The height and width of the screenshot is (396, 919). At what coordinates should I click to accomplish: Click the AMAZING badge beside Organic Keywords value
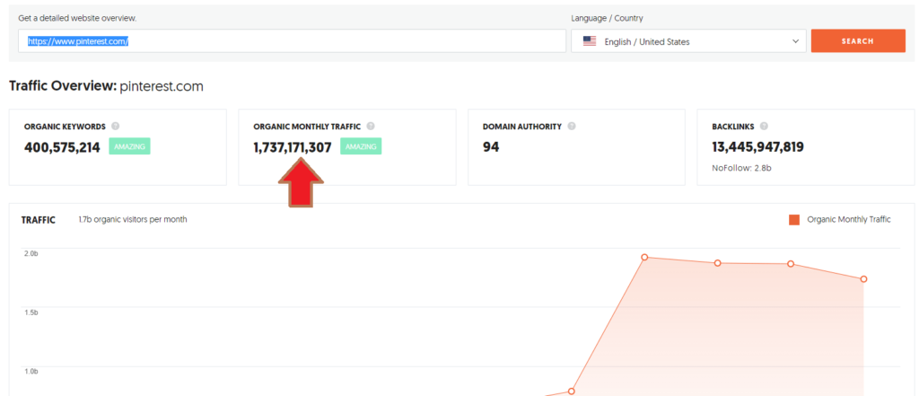coord(129,146)
